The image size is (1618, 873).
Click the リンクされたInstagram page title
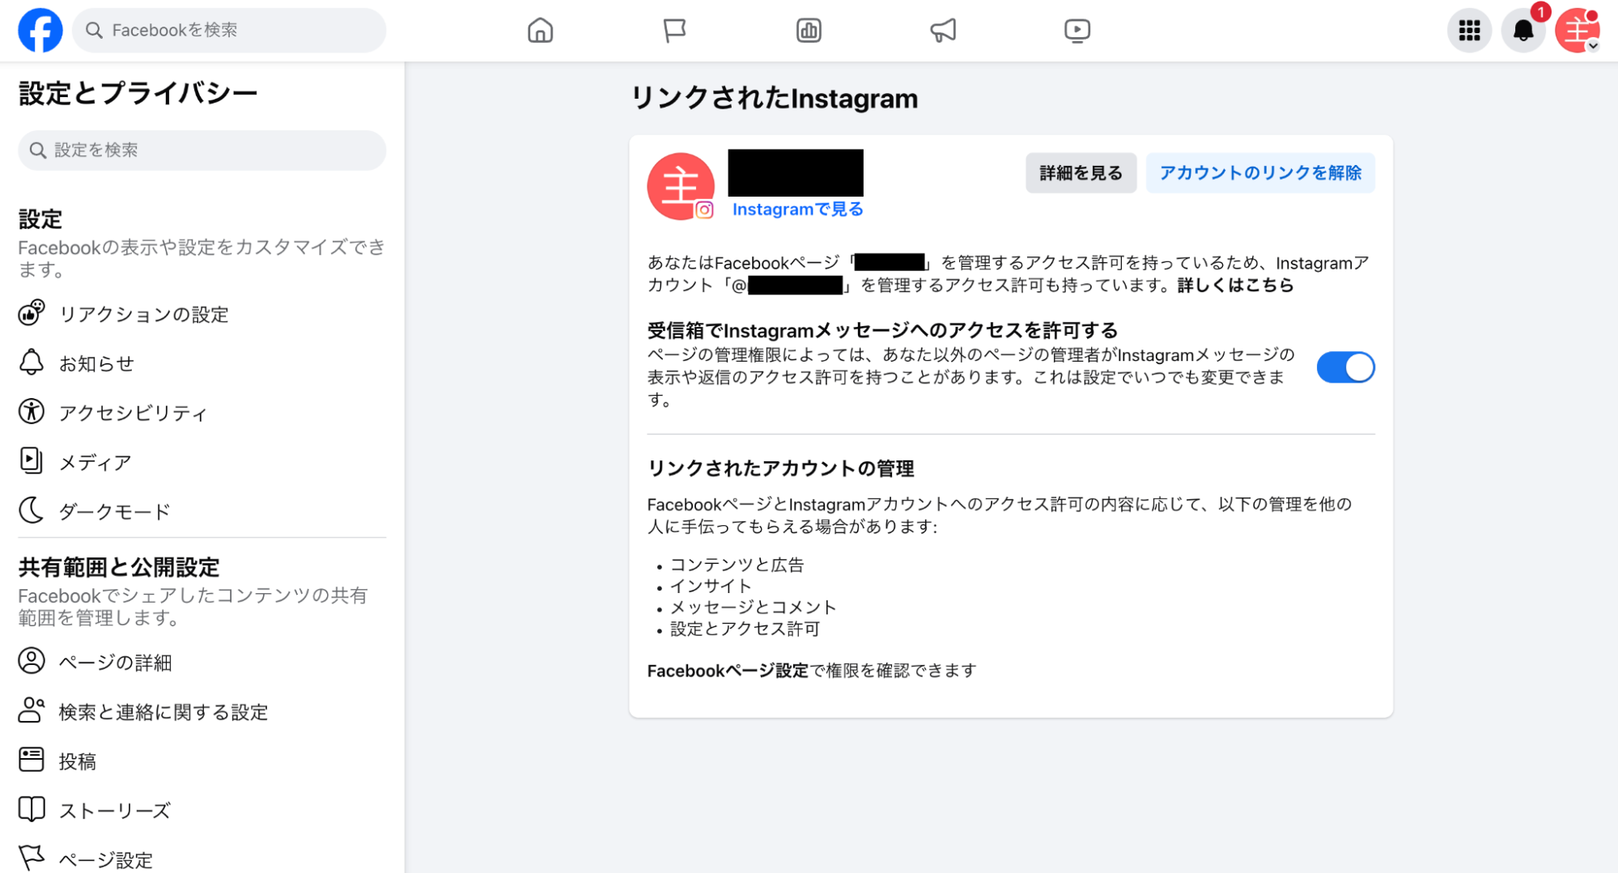pos(775,99)
